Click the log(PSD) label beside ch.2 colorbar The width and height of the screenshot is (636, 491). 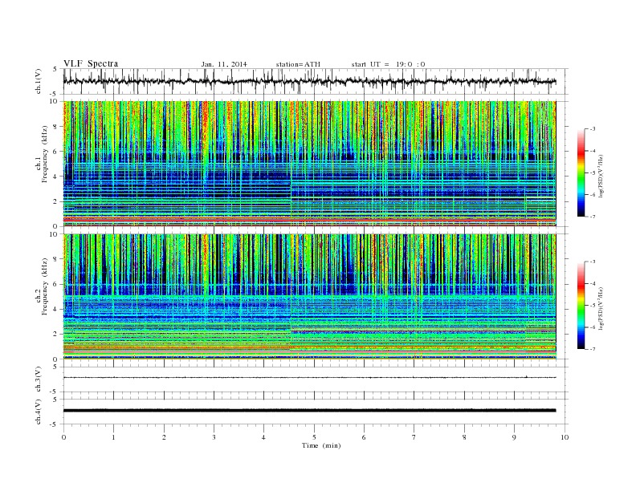601,308
